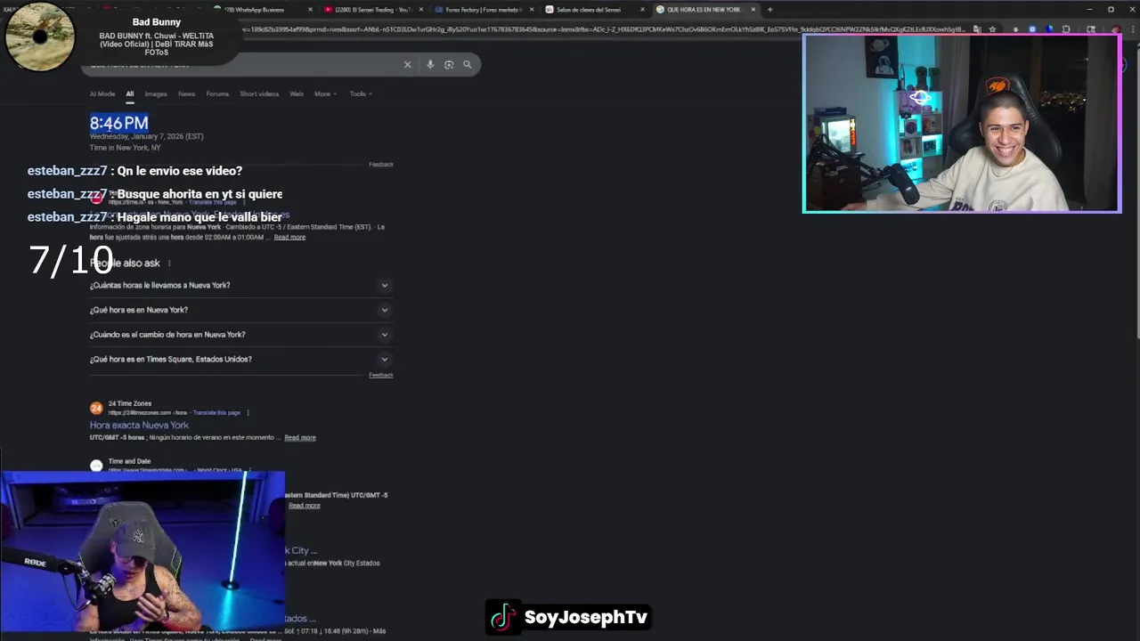Click Feedback beside the time answer box
1140x641 pixels.
[x=381, y=165]
